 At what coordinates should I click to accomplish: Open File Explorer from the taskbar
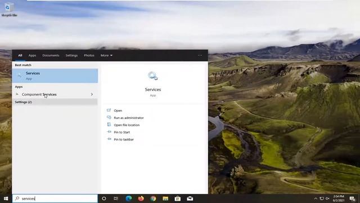(x=165, y=198)
